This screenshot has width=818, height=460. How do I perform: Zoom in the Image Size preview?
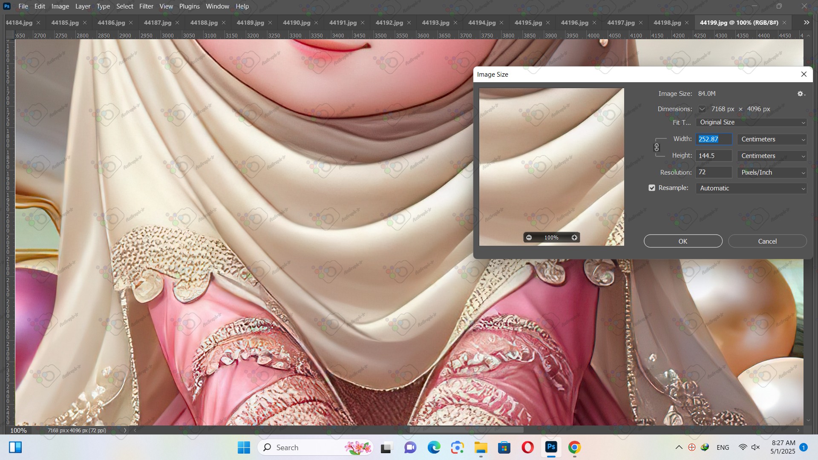574,238
